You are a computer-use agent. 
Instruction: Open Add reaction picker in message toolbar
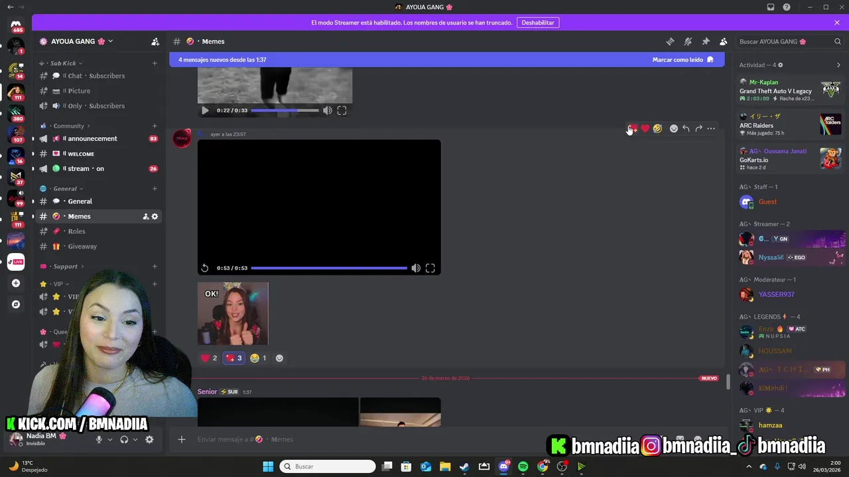click(x=673, y=129)
